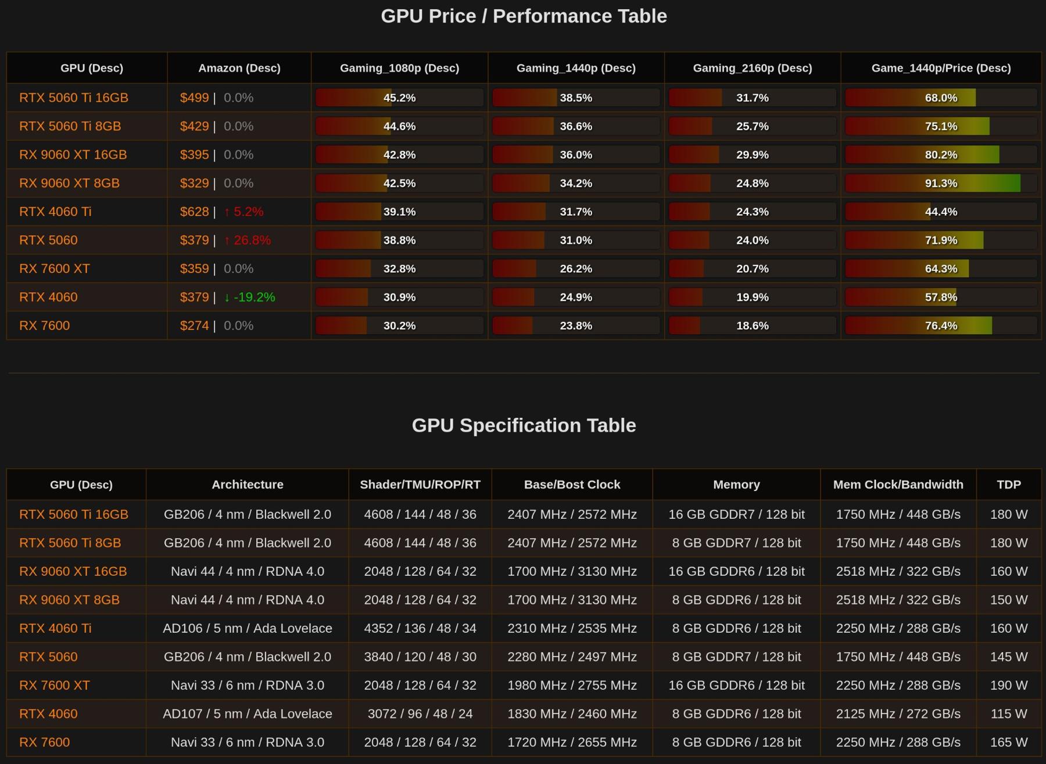Click the $628 Amazon price
This screenshot has width=1046, height=764.
tap(194, 211)
